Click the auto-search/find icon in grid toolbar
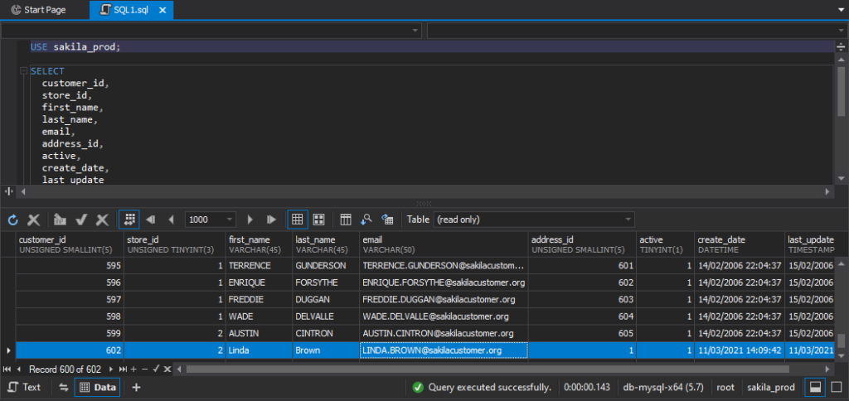Viewport: 849px width, 401px height. [366, 220]
